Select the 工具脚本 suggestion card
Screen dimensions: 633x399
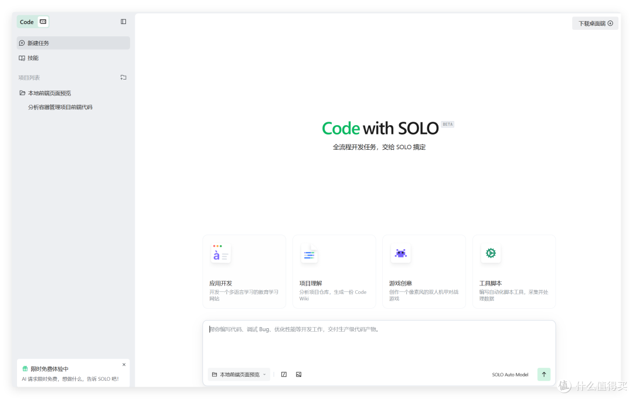[x=514, y=271]
